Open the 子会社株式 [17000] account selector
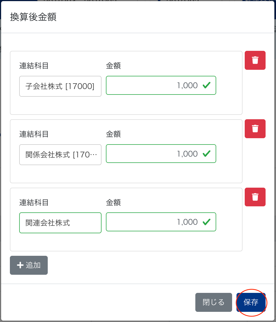Viewport: 276px width, 322px height. point(60,86)
